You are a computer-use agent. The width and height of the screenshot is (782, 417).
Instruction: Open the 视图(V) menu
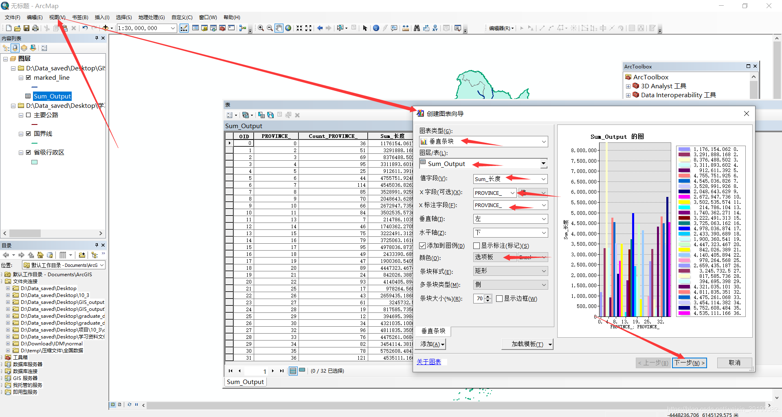tap(57, 17)
